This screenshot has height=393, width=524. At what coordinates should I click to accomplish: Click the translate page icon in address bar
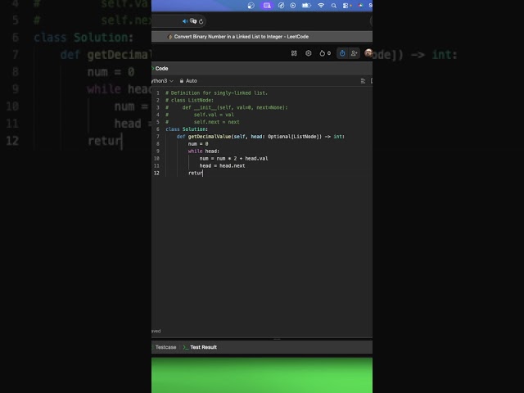(193, 21)
